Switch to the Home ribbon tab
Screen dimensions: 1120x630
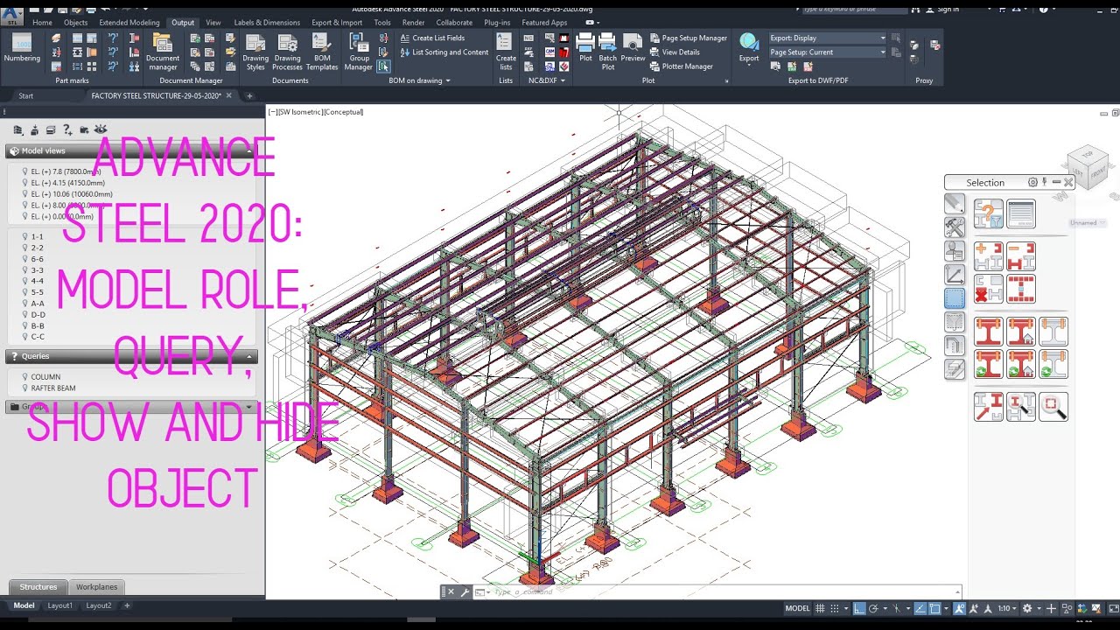coord(42,23)
